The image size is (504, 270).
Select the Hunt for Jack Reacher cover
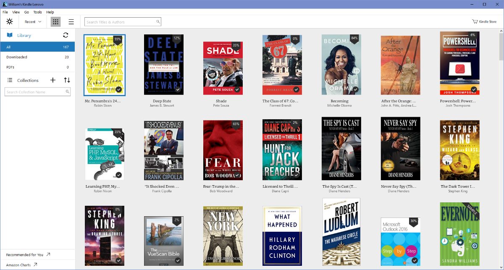coord(282,150)
